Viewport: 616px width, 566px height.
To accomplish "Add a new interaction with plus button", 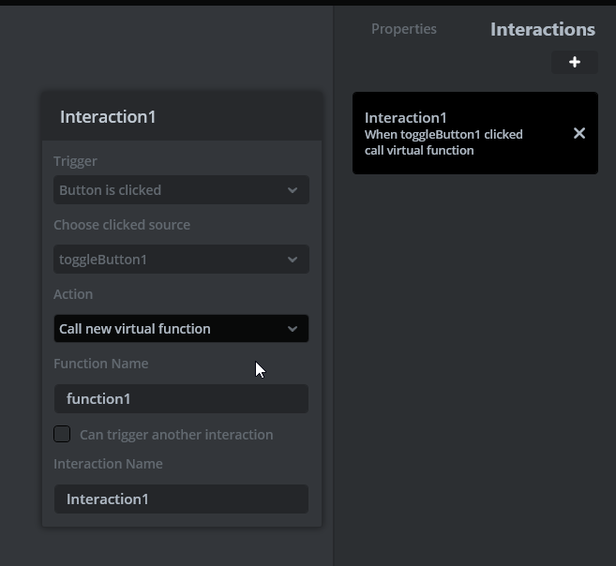I will pyautogui.click(x=575, y=62).
